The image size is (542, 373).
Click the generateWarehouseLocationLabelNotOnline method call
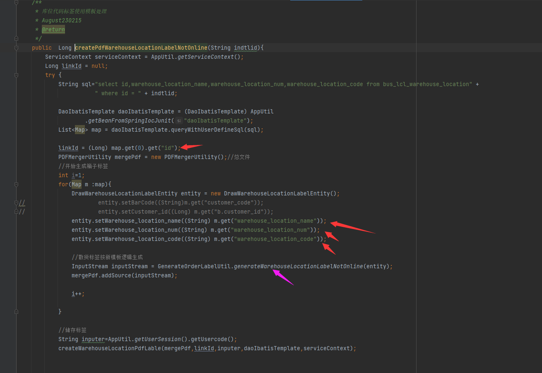(299, 266)
